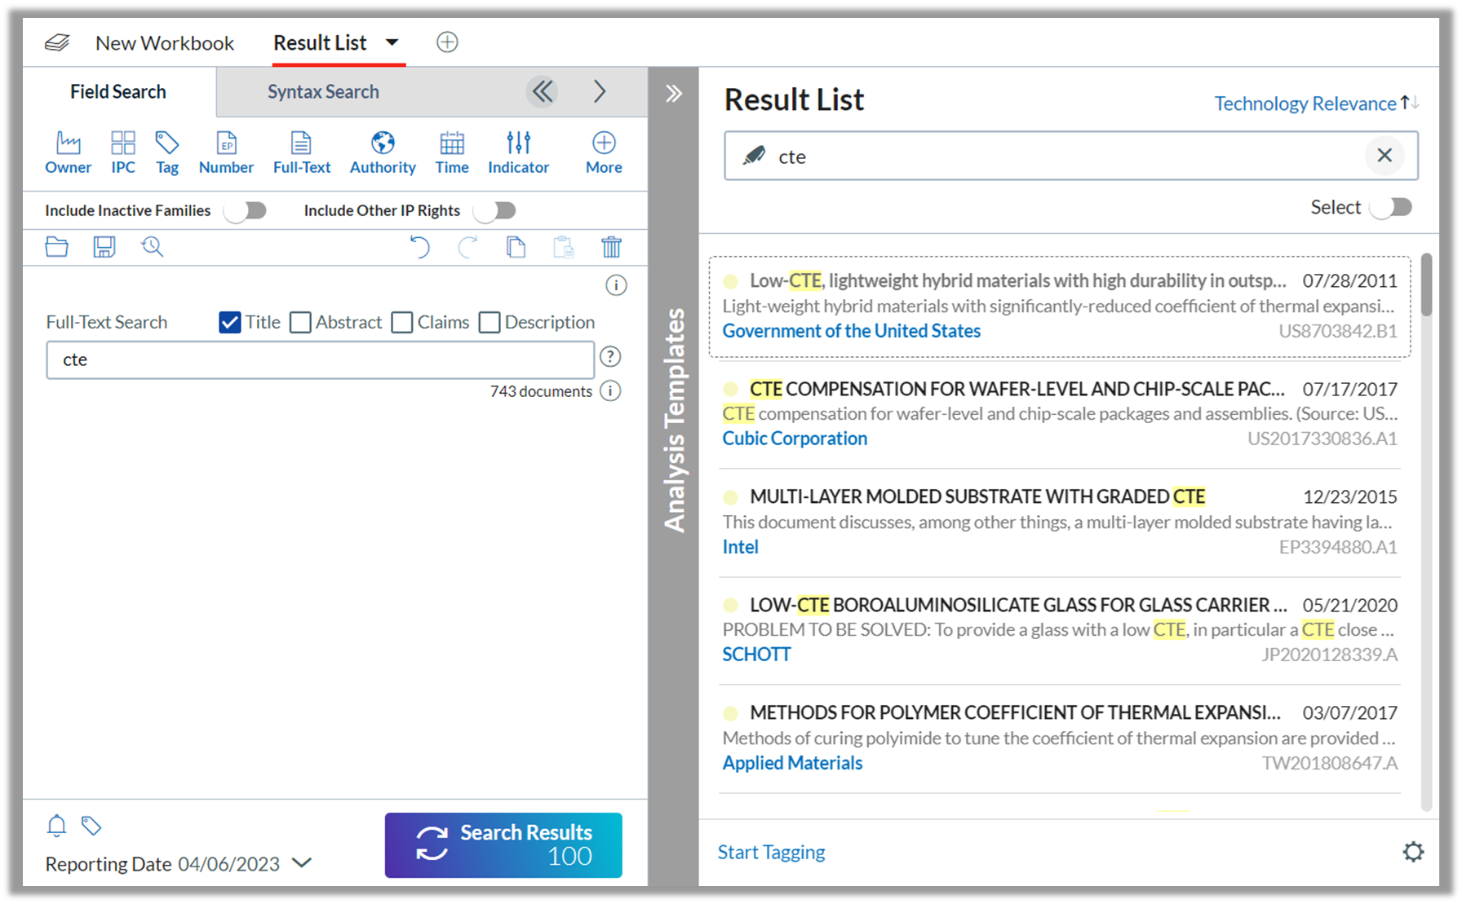Expand the Reporting Date dropdown chevron
The image size is (1462, 904).
(302, 862)
